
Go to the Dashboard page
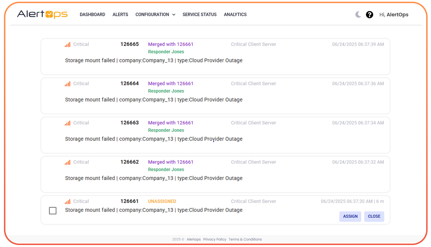(92, 14)
